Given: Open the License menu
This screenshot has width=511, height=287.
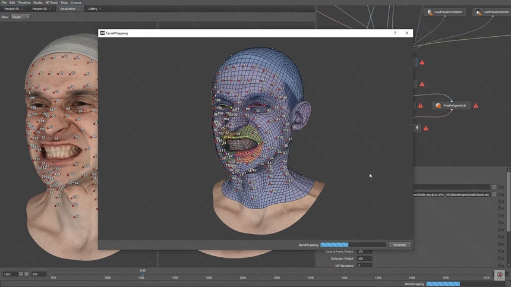Looking at the screenshot, I should click(x=76, y=2).
